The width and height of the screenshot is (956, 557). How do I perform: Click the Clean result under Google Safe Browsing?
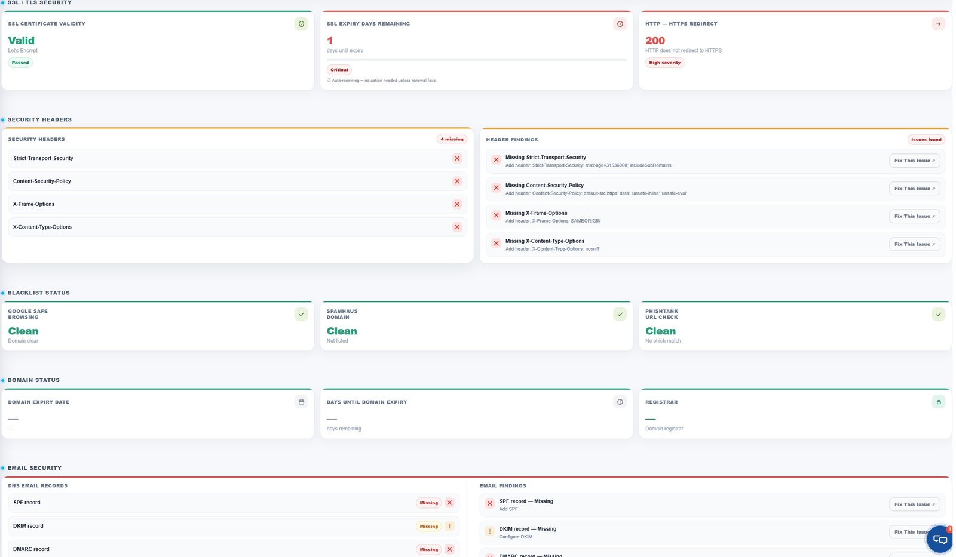23,331
